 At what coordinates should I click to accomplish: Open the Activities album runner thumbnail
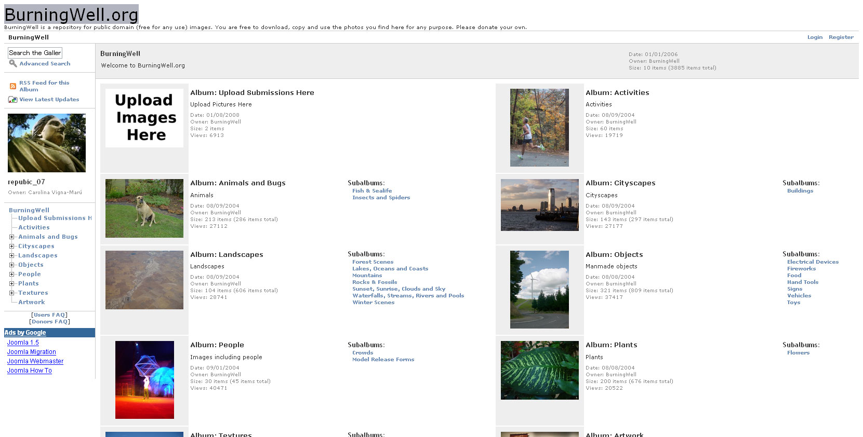[x=539, y=127]
